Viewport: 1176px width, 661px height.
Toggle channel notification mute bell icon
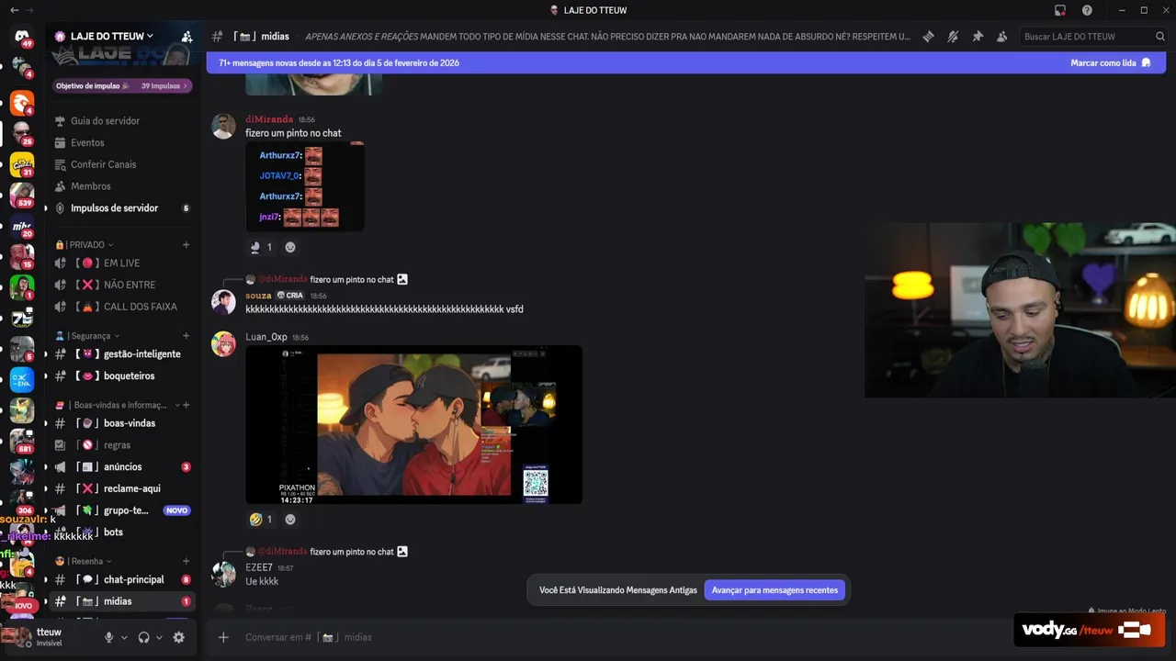click(953, 37)
